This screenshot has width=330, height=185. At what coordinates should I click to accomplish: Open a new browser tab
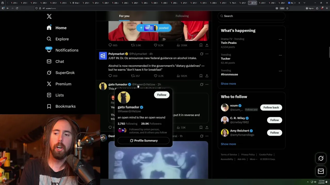click(x=299, y=3)
